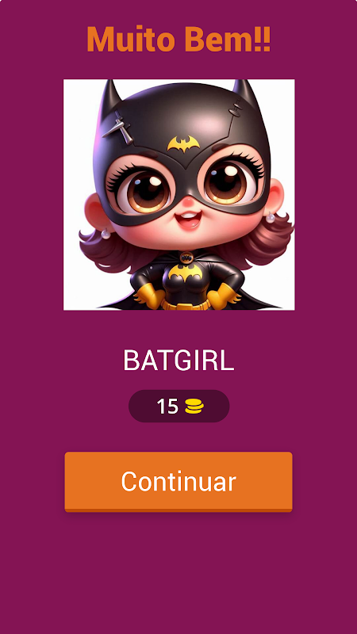Screen dimensions: 357x634
Task: Click the yellow bat logo on the chest
Action: pyautogui.click(x=186, y=273)
